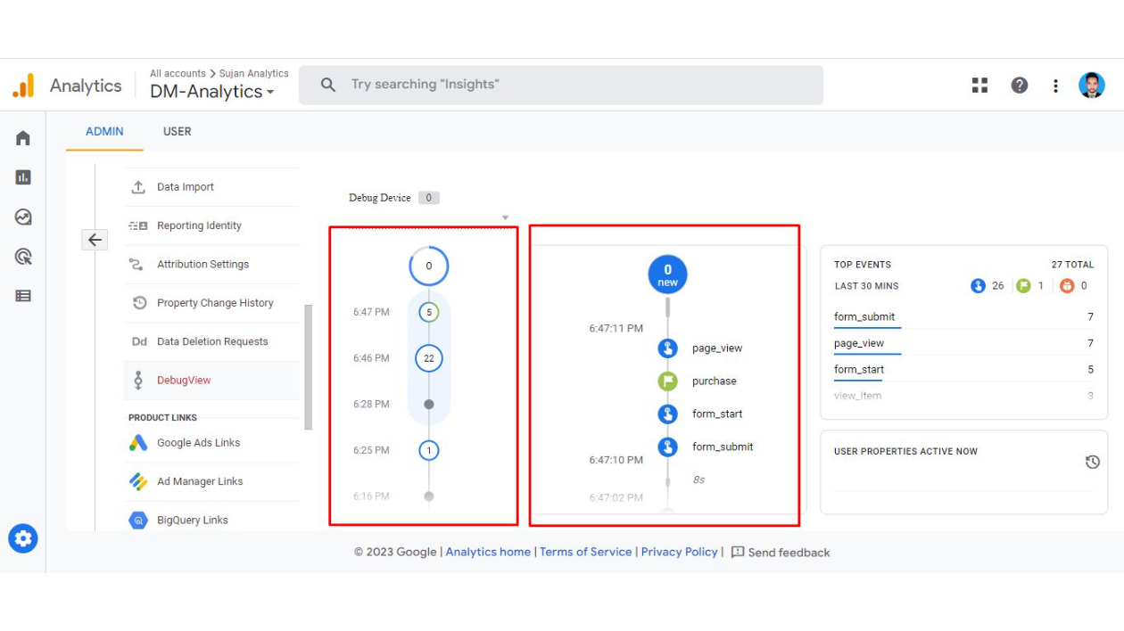Click the form_submit row in Top Events
This screenshot has width=1124, height=631.
coord(963,317)
